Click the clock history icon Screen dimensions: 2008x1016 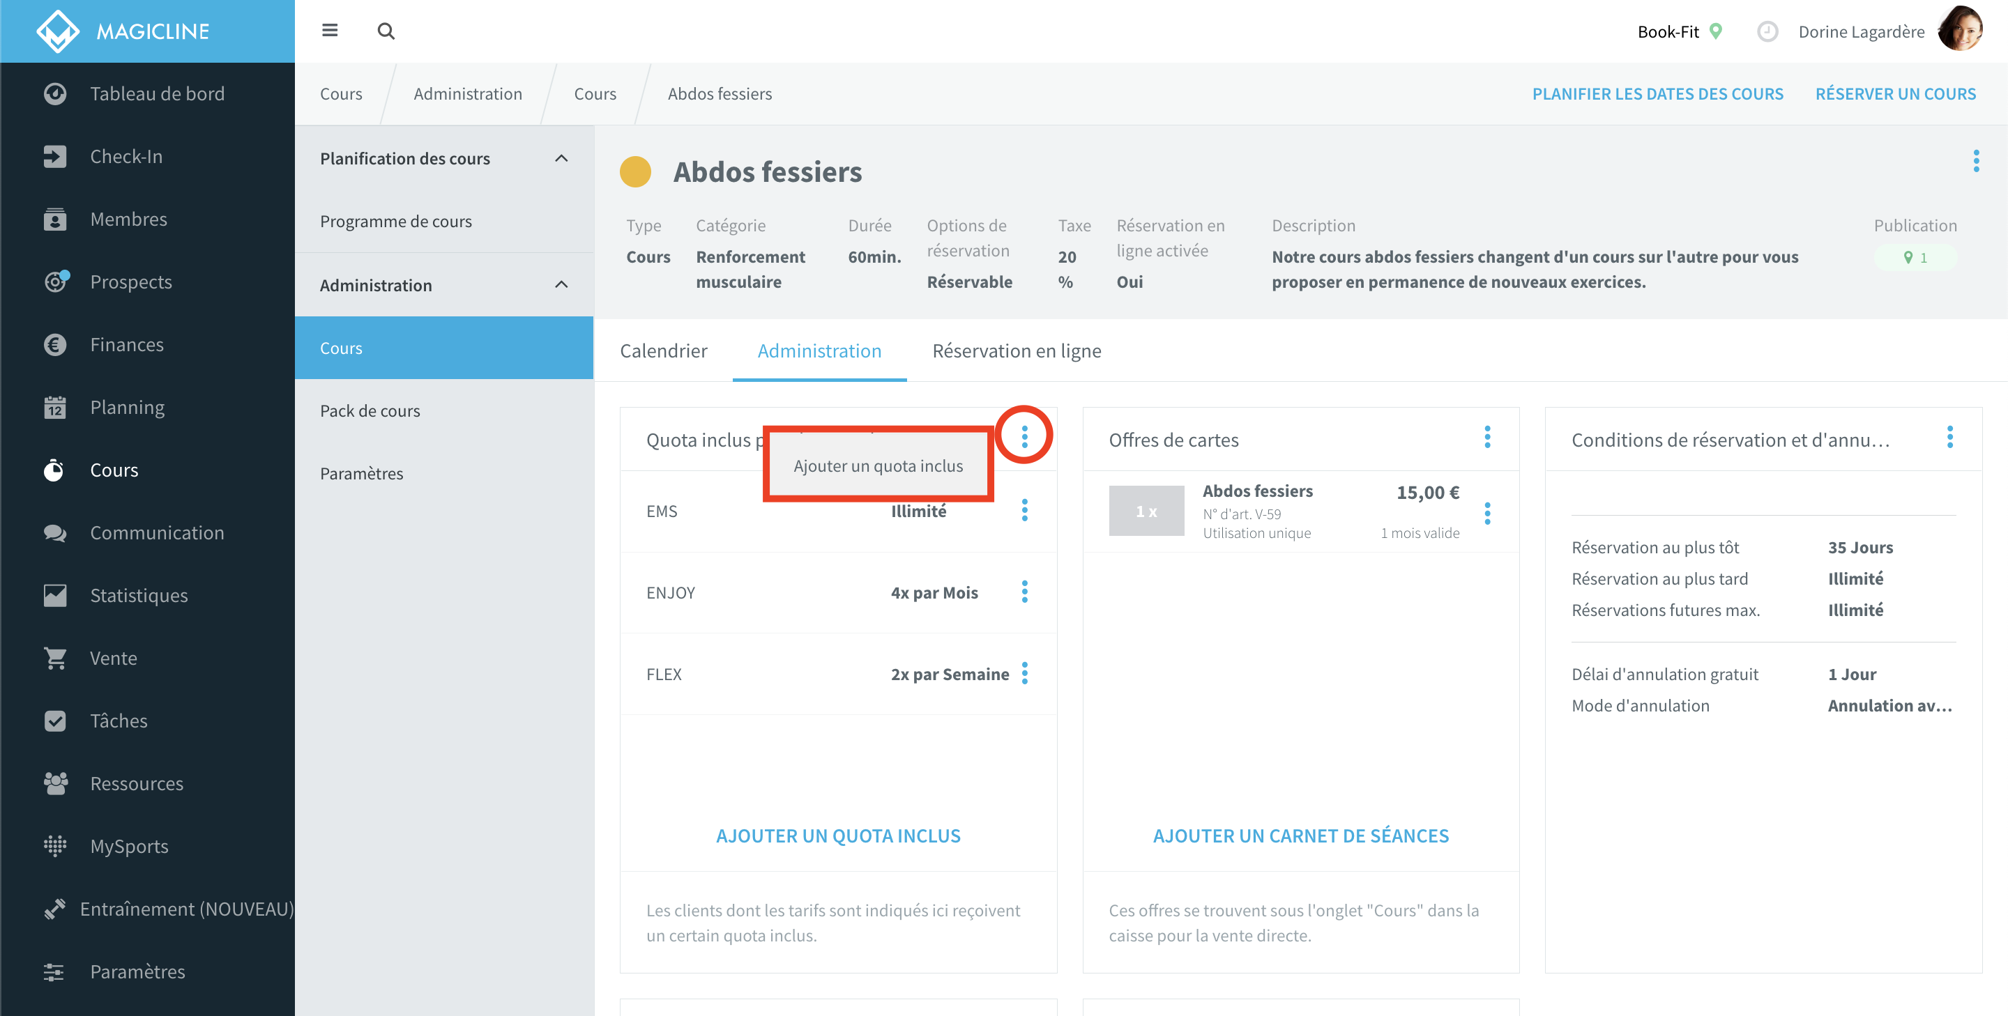pos(1767,32)
